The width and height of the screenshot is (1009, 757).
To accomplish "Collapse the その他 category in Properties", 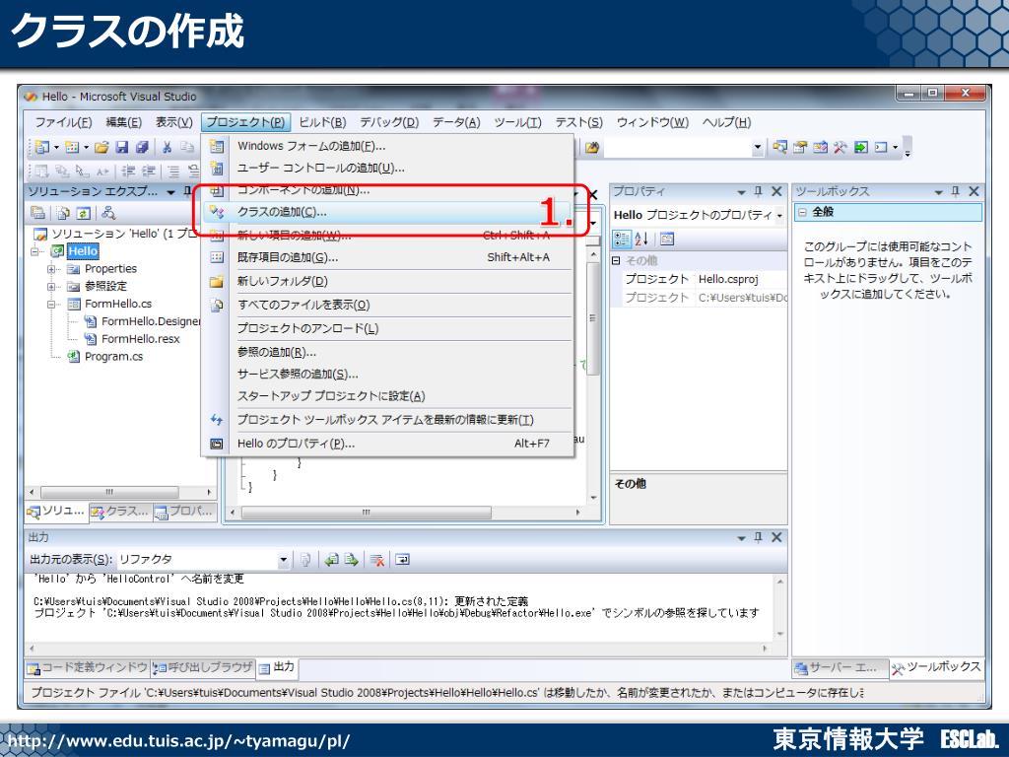I will (616, 260).
